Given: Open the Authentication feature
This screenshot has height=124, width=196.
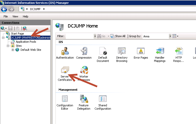Looking at the screenshot, I should [x=65, y=53].
